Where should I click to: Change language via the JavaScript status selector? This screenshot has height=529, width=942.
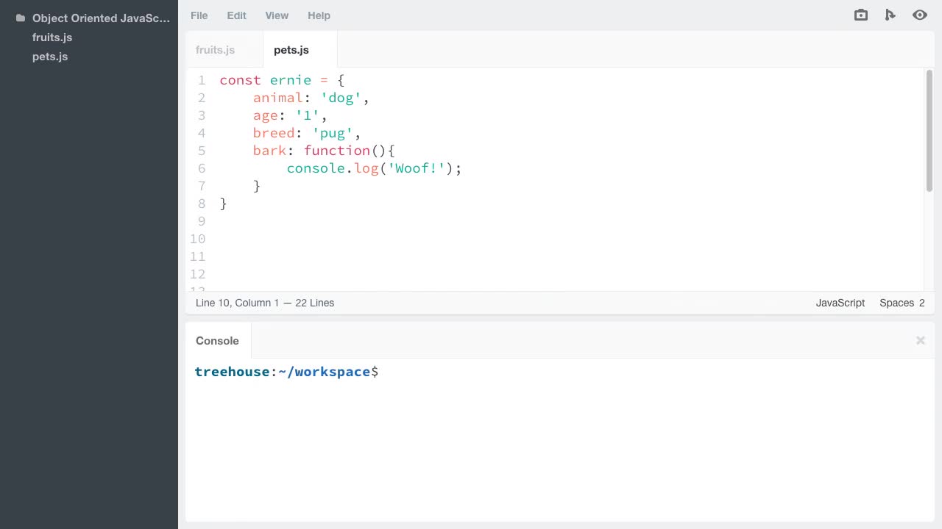pos(840,303)
